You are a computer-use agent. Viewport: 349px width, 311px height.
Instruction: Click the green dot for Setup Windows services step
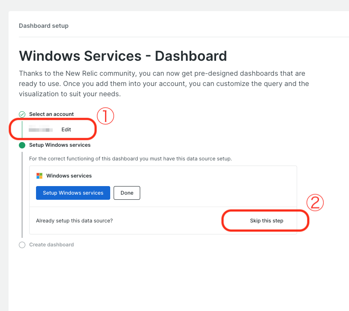[22, 145]
